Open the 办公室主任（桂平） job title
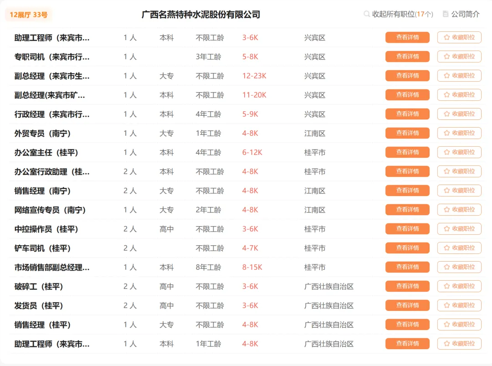492x366 pixels. [46, 153]
